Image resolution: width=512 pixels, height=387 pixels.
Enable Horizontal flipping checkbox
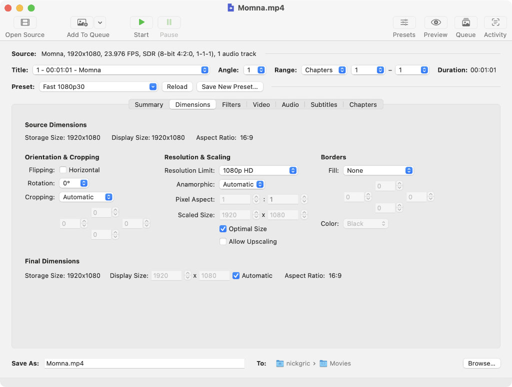pos(63,170)
